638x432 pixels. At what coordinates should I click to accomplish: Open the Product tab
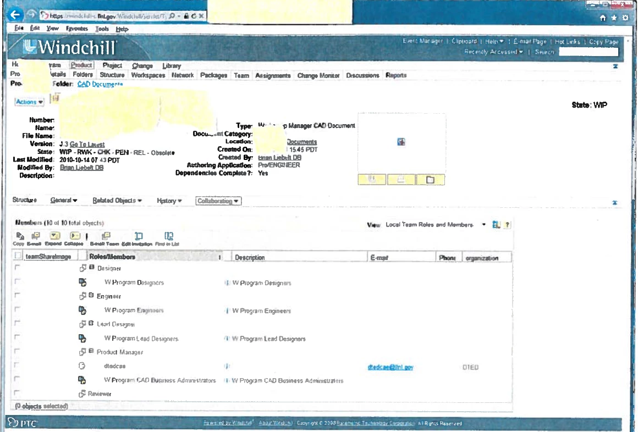click(x=81, y=65)
